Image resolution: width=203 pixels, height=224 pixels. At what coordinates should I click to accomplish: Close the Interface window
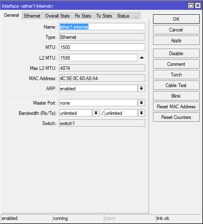pos(198,6)
